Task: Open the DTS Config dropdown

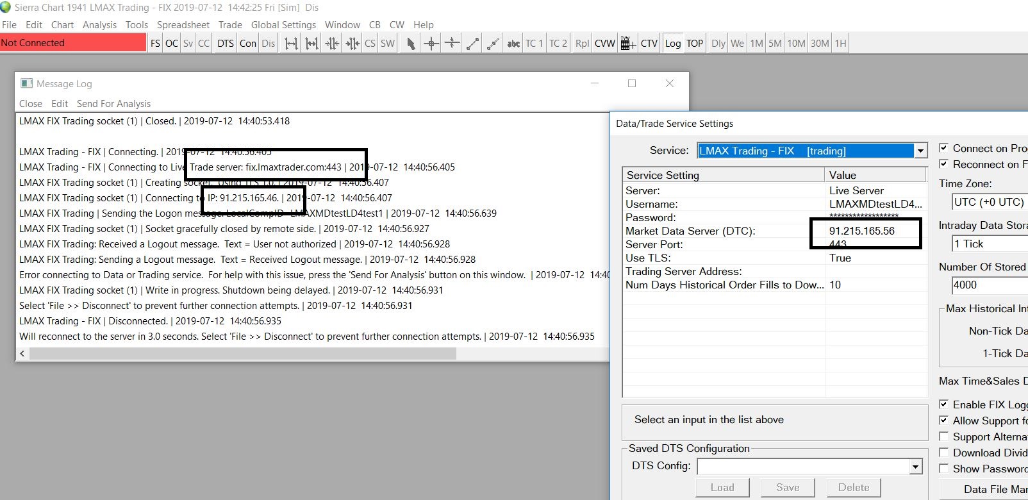Action: click(x=916, y=467)
